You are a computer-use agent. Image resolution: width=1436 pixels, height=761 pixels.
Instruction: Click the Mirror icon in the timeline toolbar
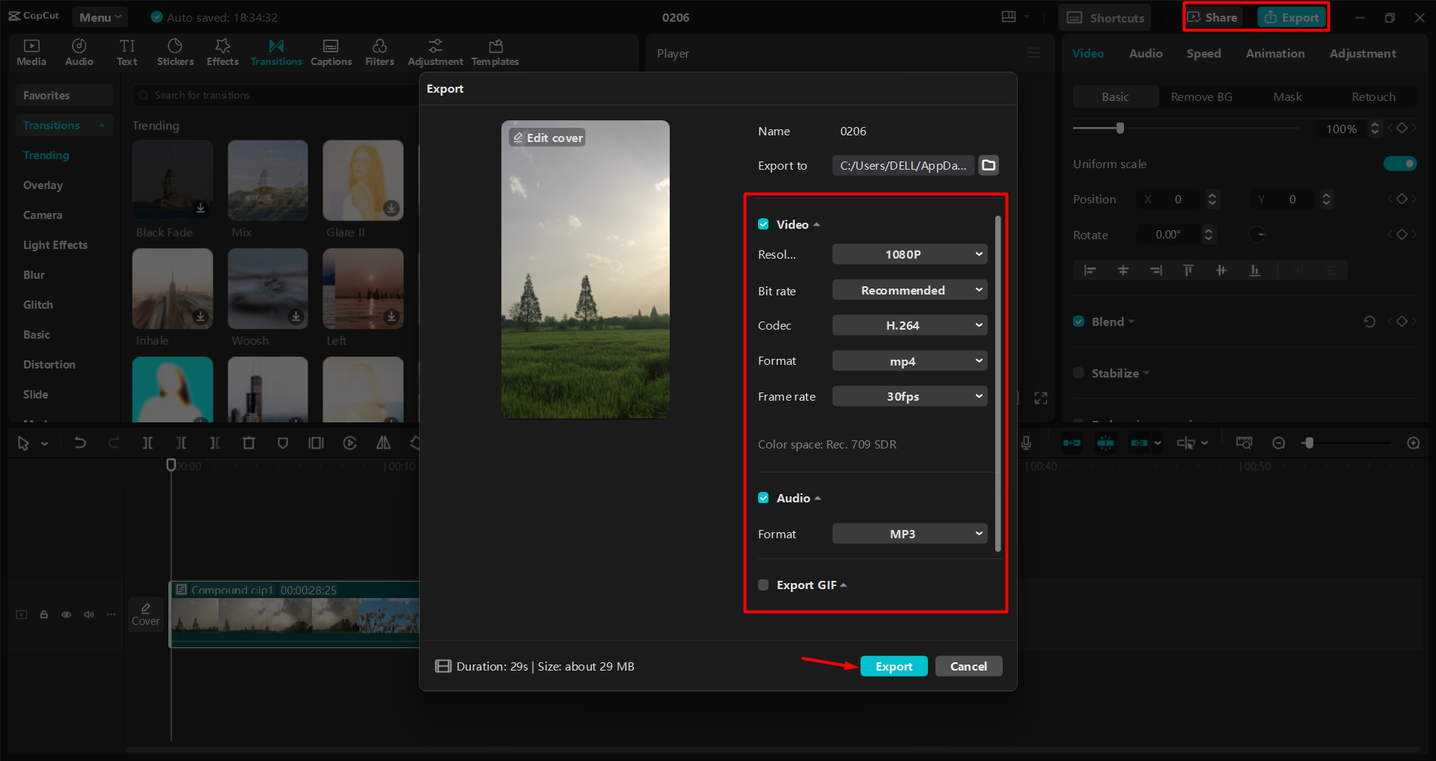click(x=382, y=443)
